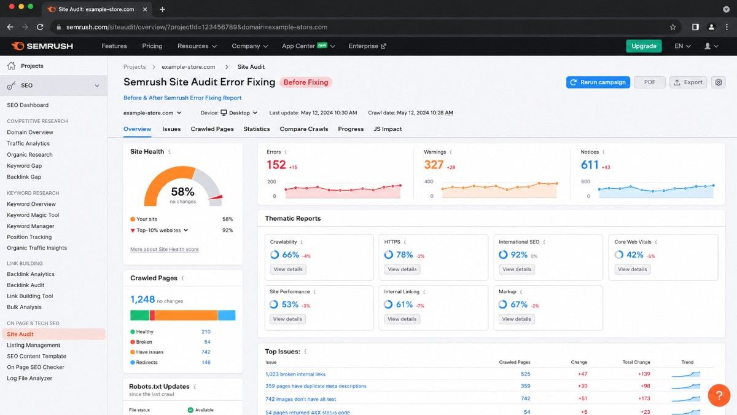Click example-store.com in the breadcrumb
Viewport: 737px width, 415px height.
coord(188,67)
